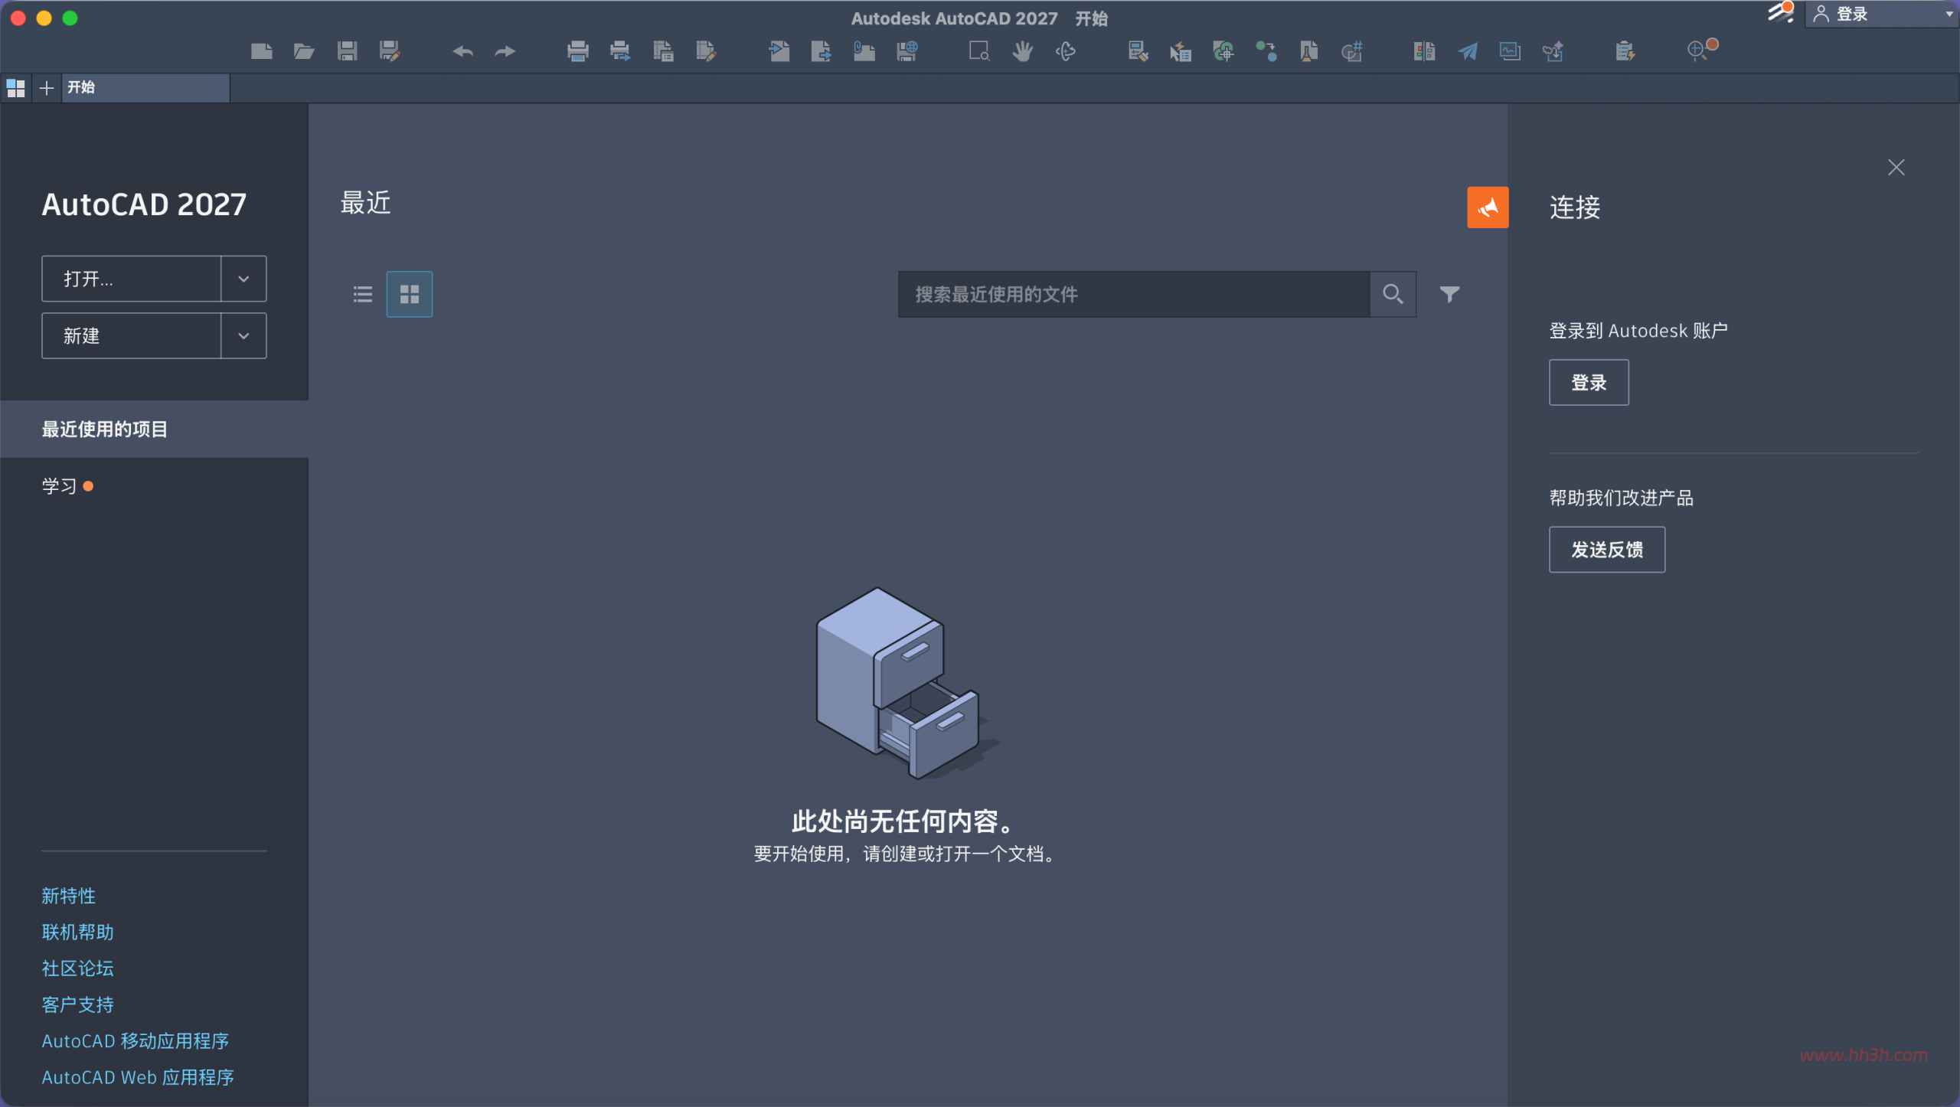1960x1107 pixels.
Task: Filter recent files with funnel icon
Action: pyautogui.click(x=1449, y=294)
